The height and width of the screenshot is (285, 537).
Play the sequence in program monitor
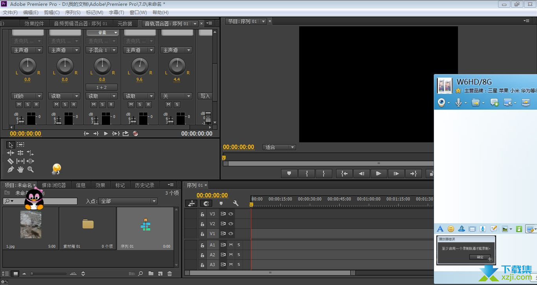(379, 173)
